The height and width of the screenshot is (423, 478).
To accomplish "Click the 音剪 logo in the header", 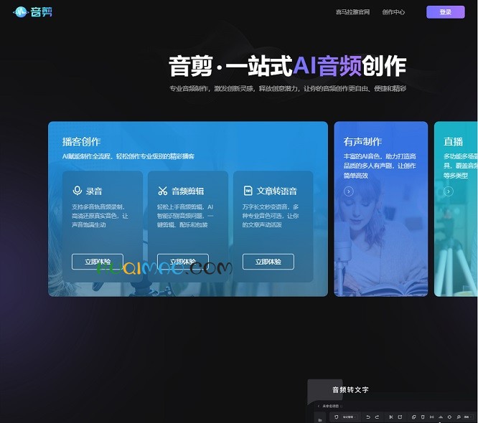I will click(32, 12).
